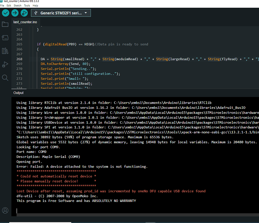Verify the sketch with the checkmark button
Viewport: 259px width, 223px height.
point(5,13)
